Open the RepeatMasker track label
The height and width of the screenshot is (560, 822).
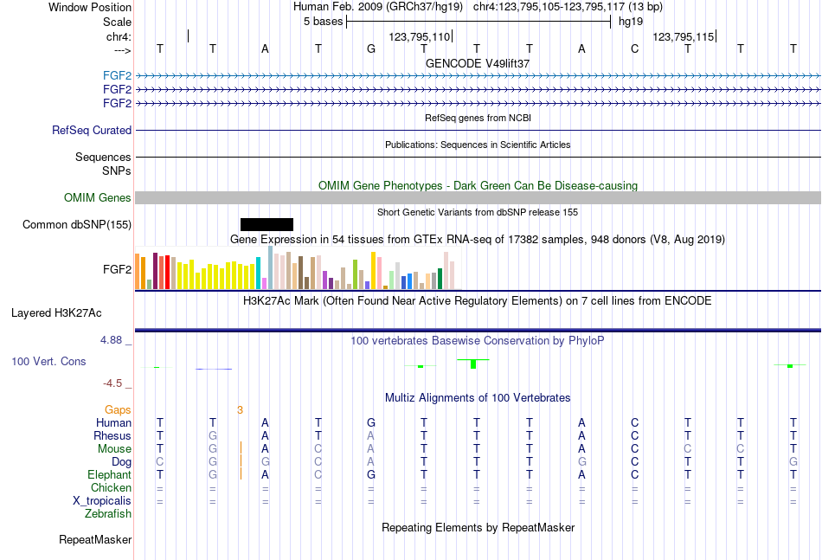pos(95,539)
